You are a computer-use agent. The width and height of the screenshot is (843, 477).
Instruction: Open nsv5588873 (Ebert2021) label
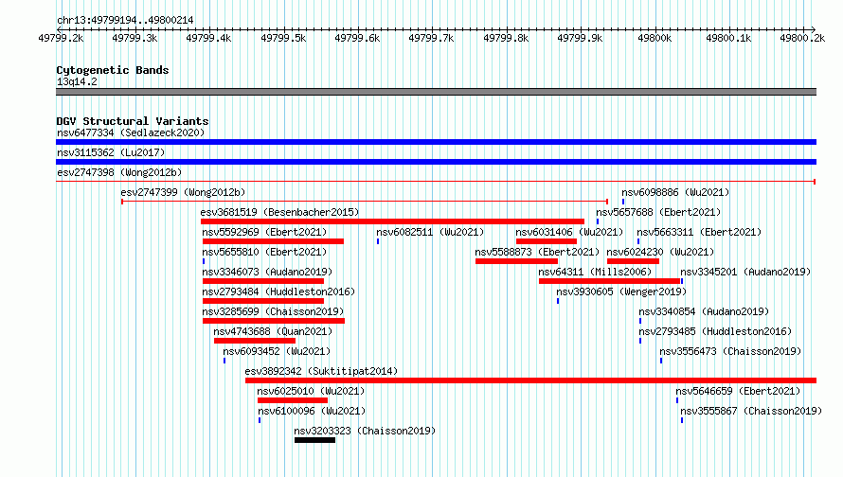pyautogui.click(x=537, y=252)
